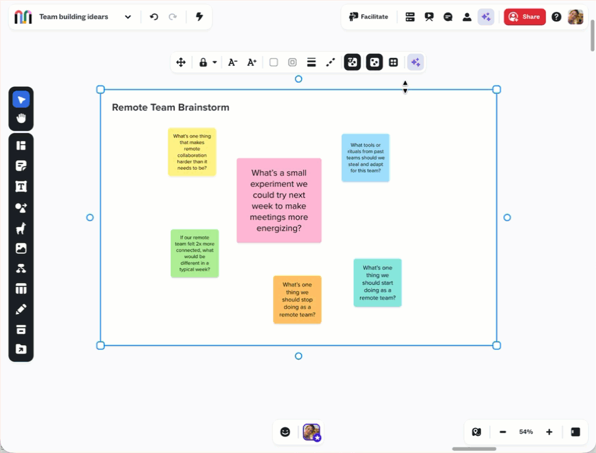
Task: Select the pencil draw tool
Action: pos(21,309)
